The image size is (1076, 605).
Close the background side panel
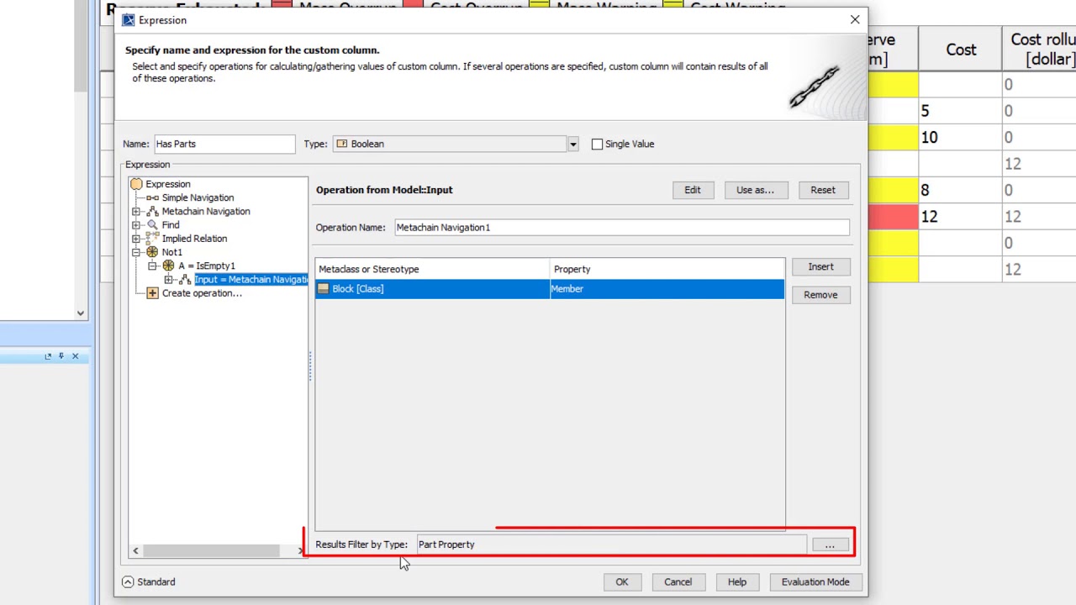point(75,356)
